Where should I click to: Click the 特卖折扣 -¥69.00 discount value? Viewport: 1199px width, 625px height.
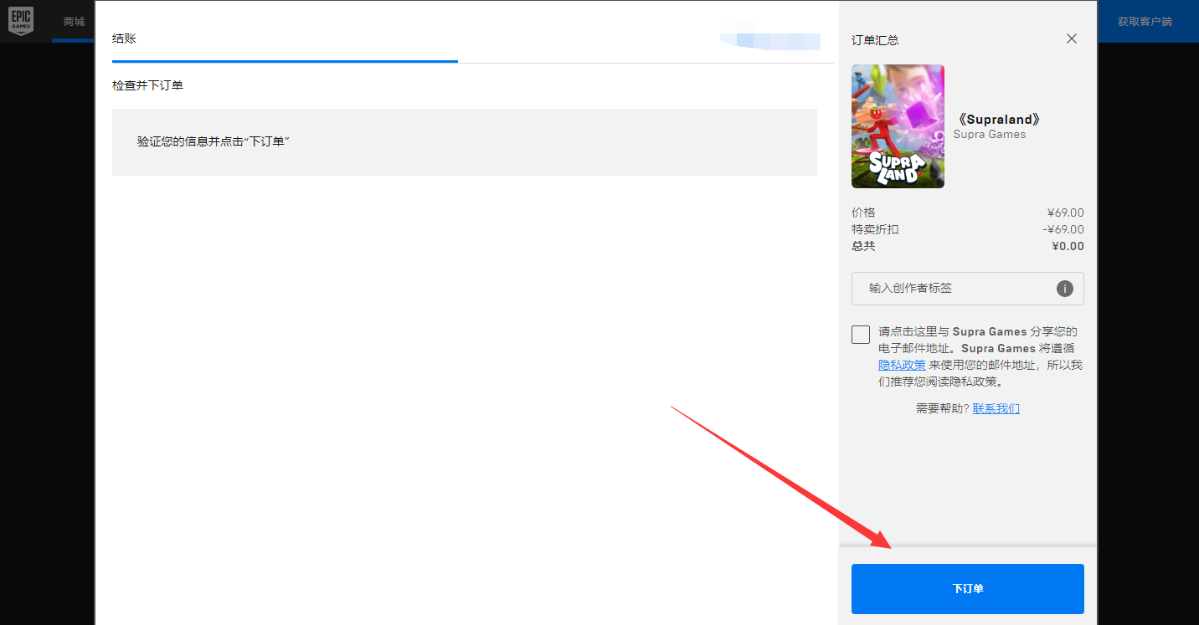pyautogui.click(x=1063, y=229)
